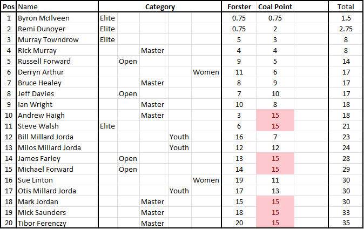Select Rick Murray's Master category cell
The image size is (364, 229).
click(x=152, y=50)
